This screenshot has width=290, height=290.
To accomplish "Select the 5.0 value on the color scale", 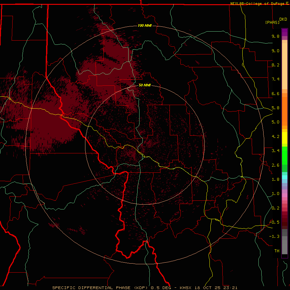I will [x=275, y=122].
